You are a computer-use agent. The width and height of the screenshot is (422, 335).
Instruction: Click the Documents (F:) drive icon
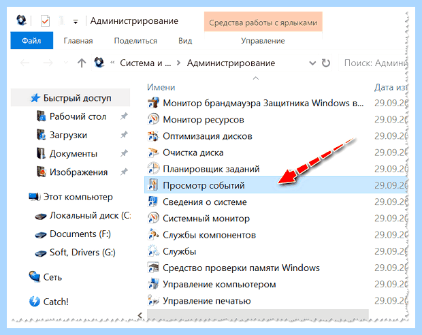tap(41, 235)
